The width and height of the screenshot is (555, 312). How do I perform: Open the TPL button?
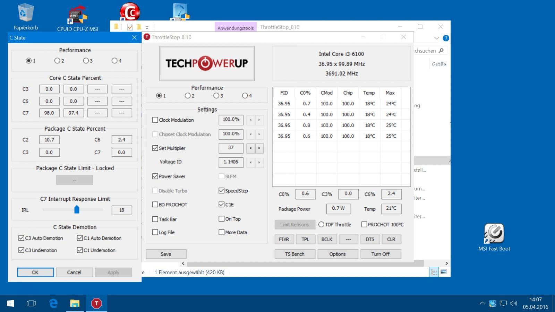tap(305, 239)
